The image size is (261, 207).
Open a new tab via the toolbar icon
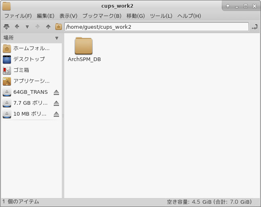click(6, 27)
